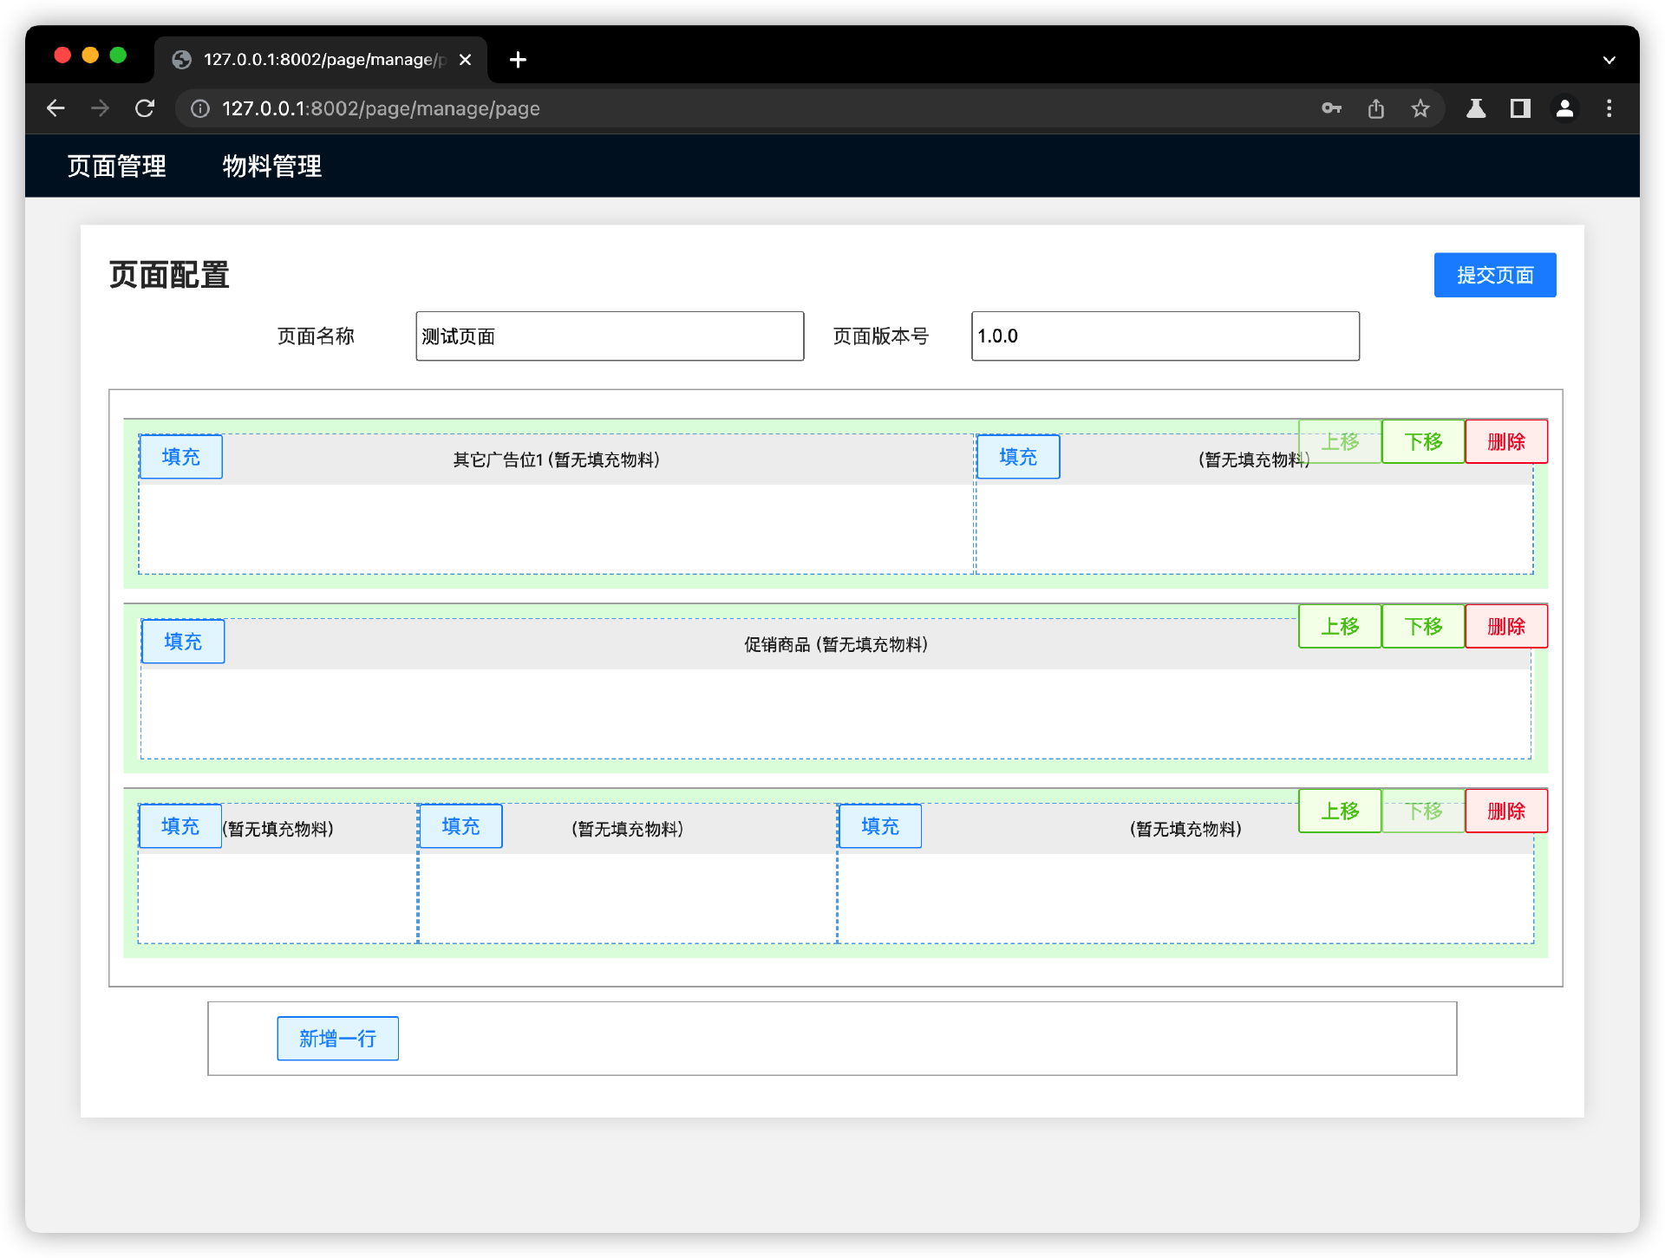Open the browser profile avatar
This screenshot has height=1258, width=1665.
(x=1564, y=108)
